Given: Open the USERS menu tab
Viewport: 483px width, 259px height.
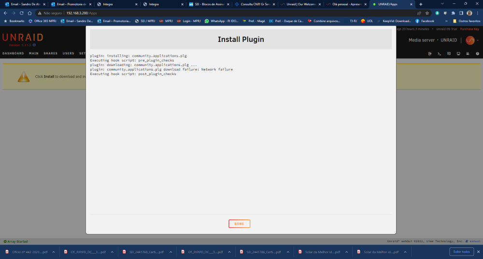Looking at the screenshot, I should [69, 53].
